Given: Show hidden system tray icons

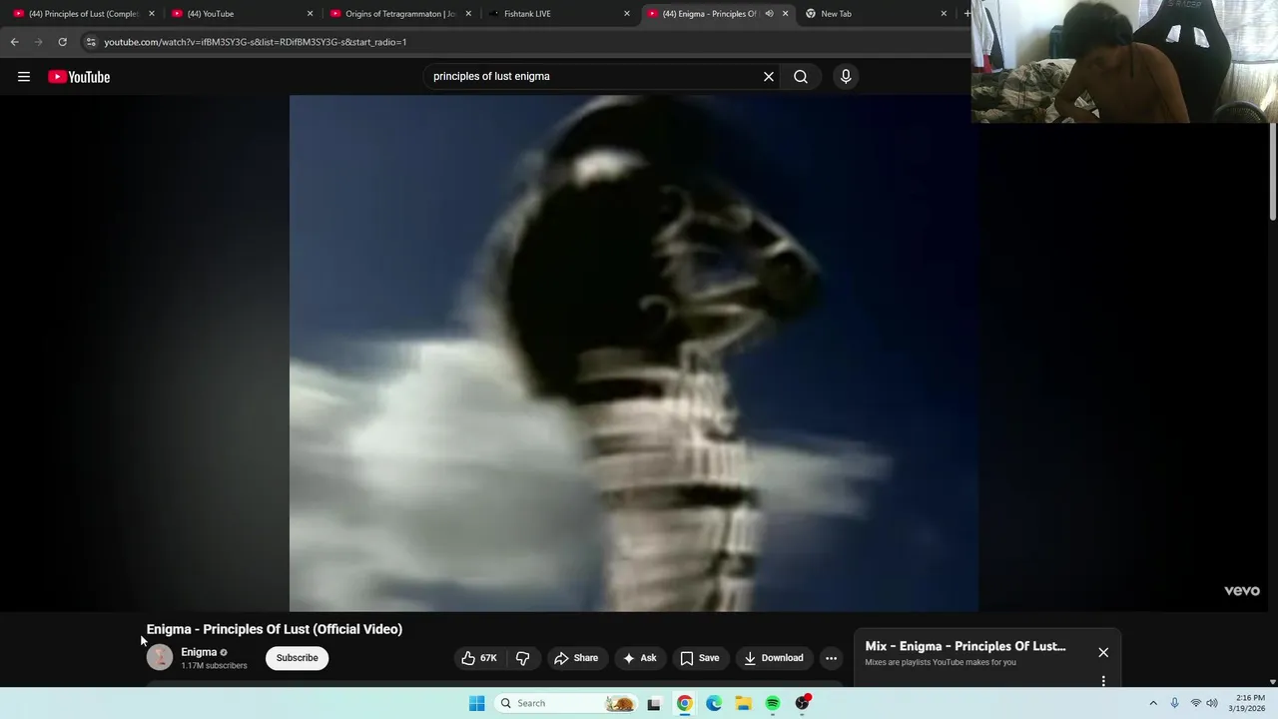Looking at the screenshot, I should pos(1153,703).
